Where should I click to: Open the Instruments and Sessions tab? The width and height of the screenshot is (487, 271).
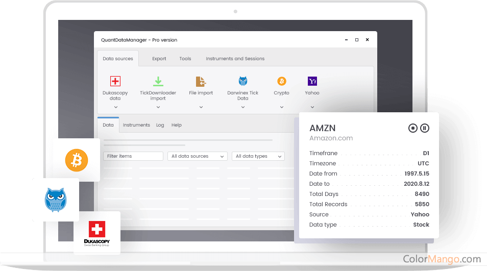(235, 59)
